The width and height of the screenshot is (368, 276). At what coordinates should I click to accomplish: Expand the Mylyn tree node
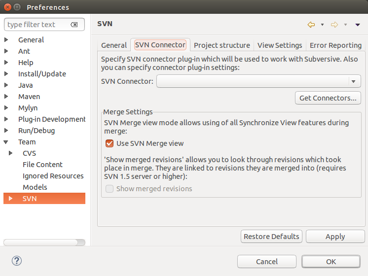click(6, 107)
